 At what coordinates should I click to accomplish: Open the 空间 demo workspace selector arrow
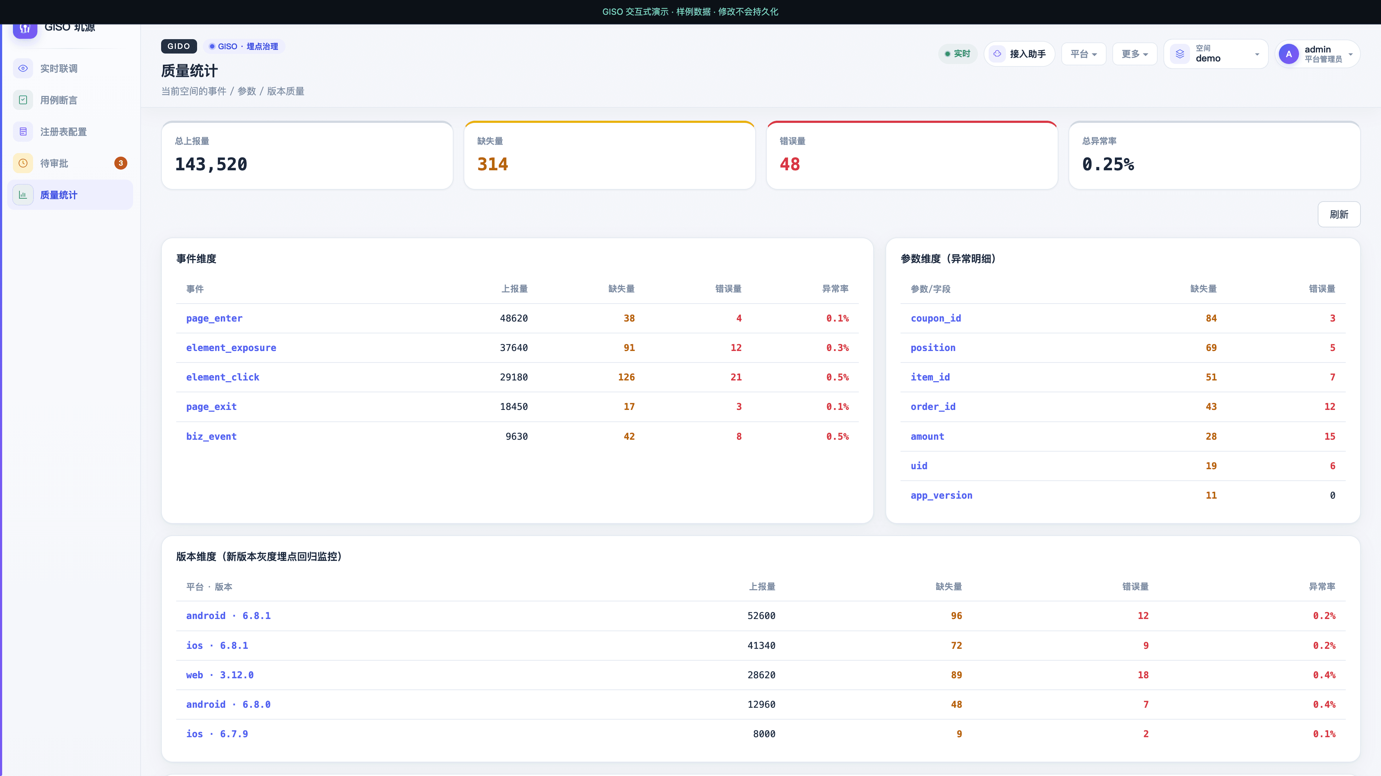(x=1257, y=55)
